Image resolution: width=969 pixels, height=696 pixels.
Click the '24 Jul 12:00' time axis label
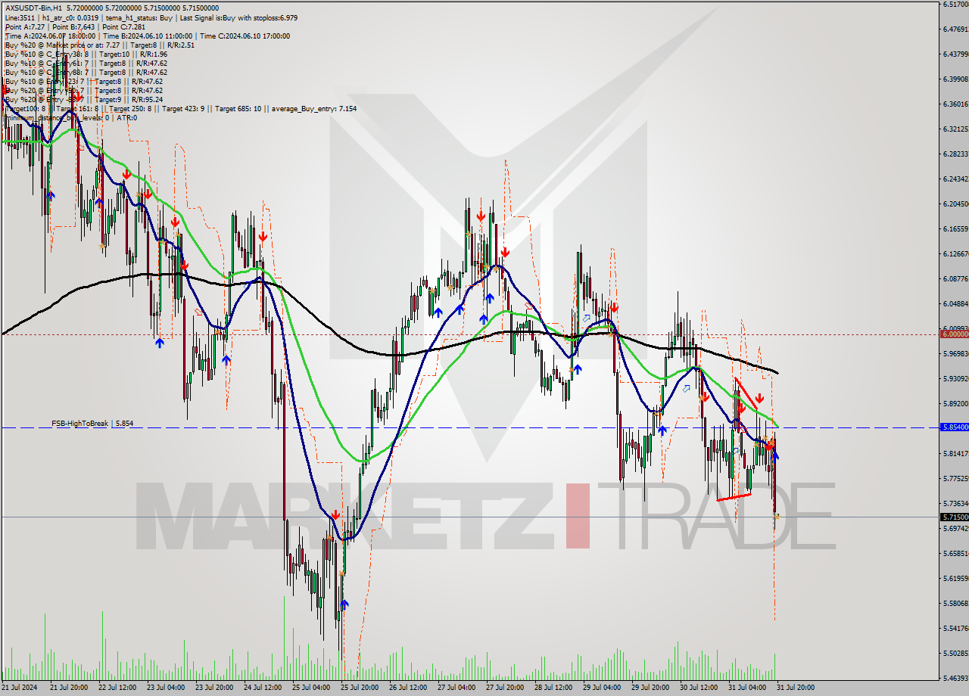[263, 688]
